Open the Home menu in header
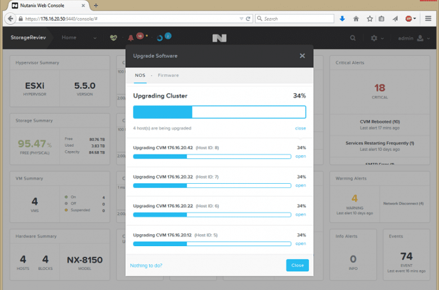Image resolution: width=439 pixels, height=290 pixels. (x=69, y=38)
